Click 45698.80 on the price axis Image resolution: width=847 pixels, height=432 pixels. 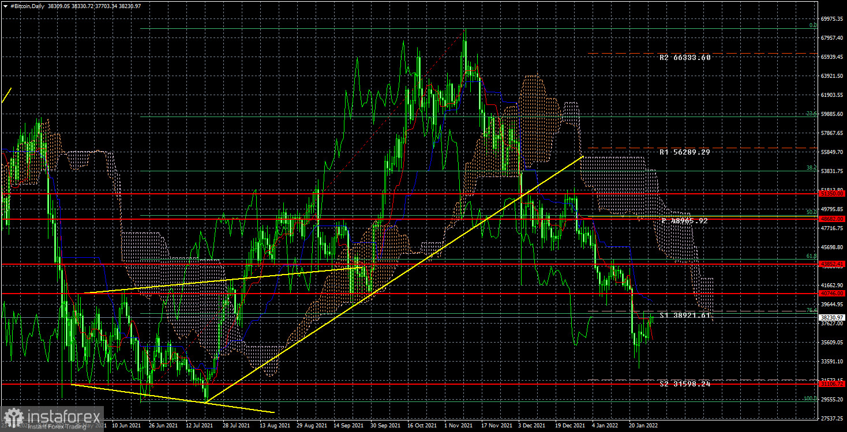coord(832,247)
